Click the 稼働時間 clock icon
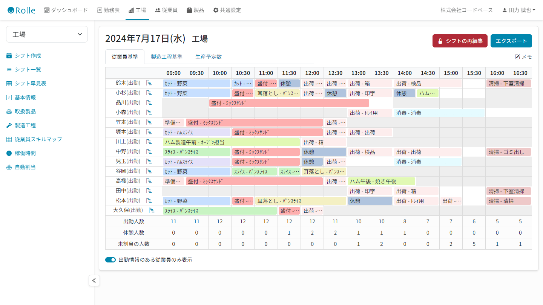 [x=9, y=153]
